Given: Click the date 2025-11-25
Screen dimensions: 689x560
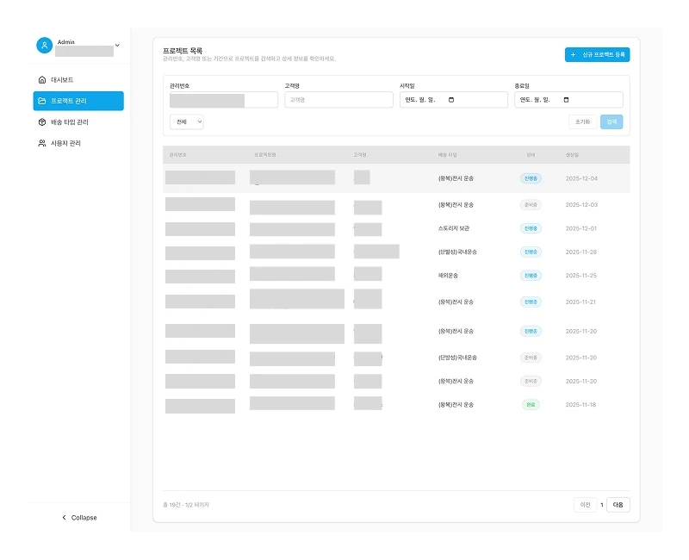Looking at the screenshot, I should (580, 275).
